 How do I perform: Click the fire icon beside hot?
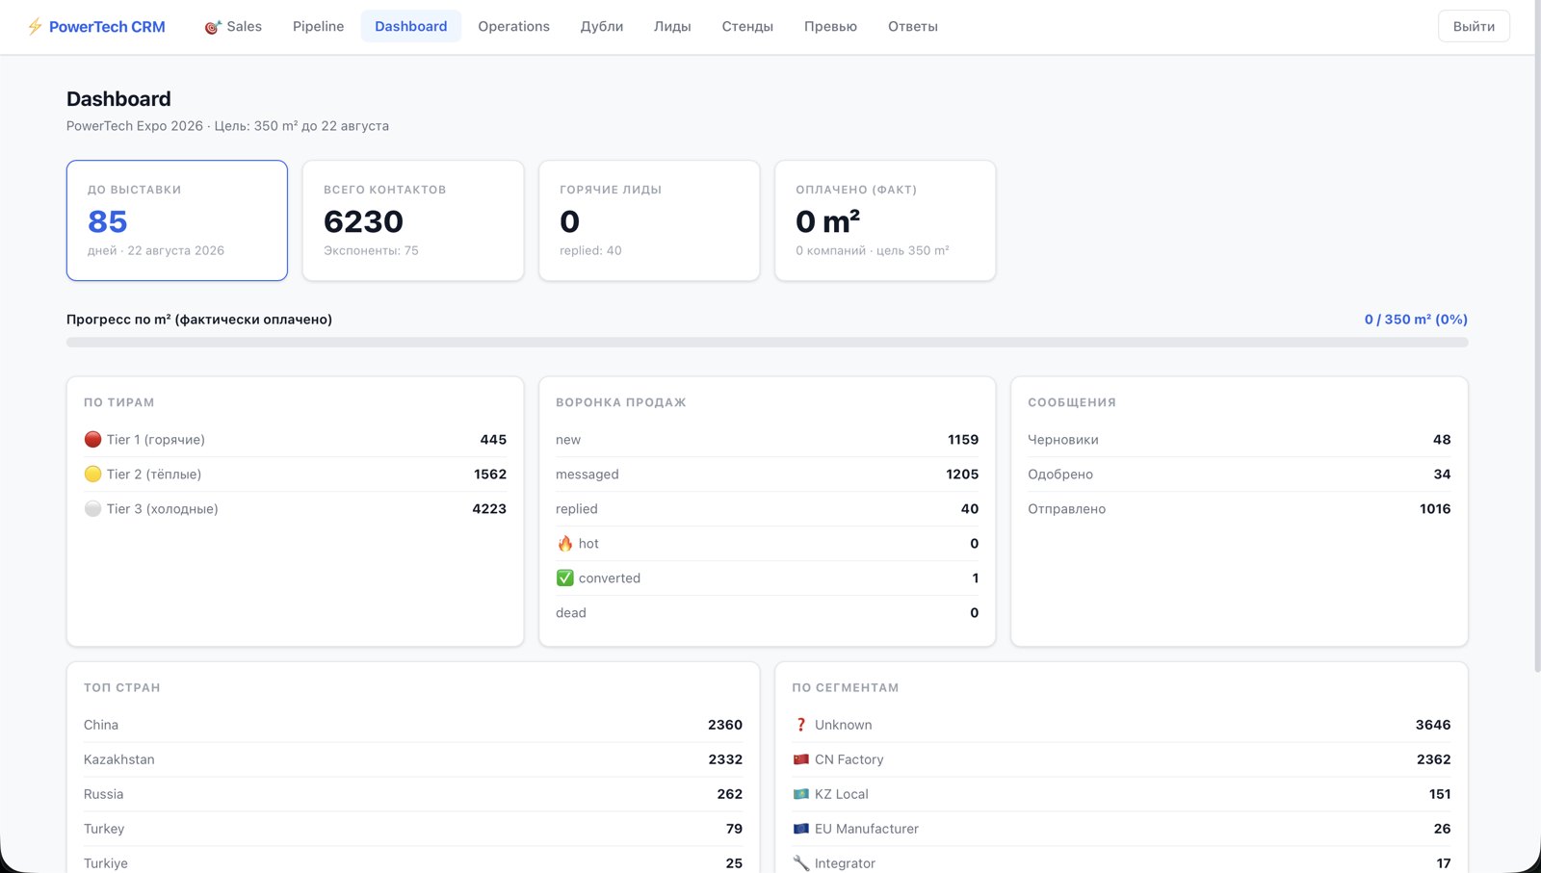[565, 544]
